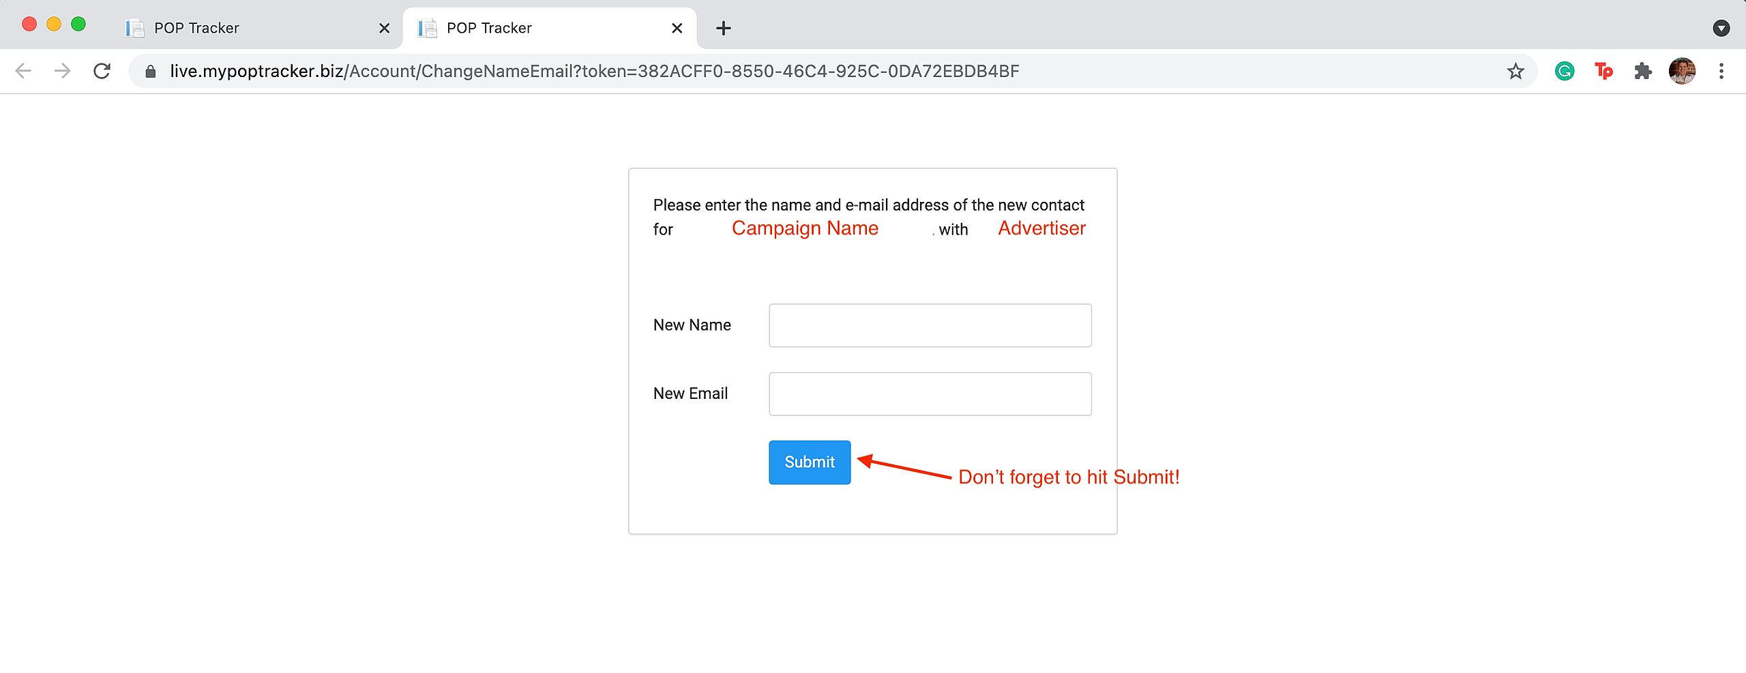This screenshot has height=673, width=1746.
Task: Focus the New Name text field
Action: 930,325
